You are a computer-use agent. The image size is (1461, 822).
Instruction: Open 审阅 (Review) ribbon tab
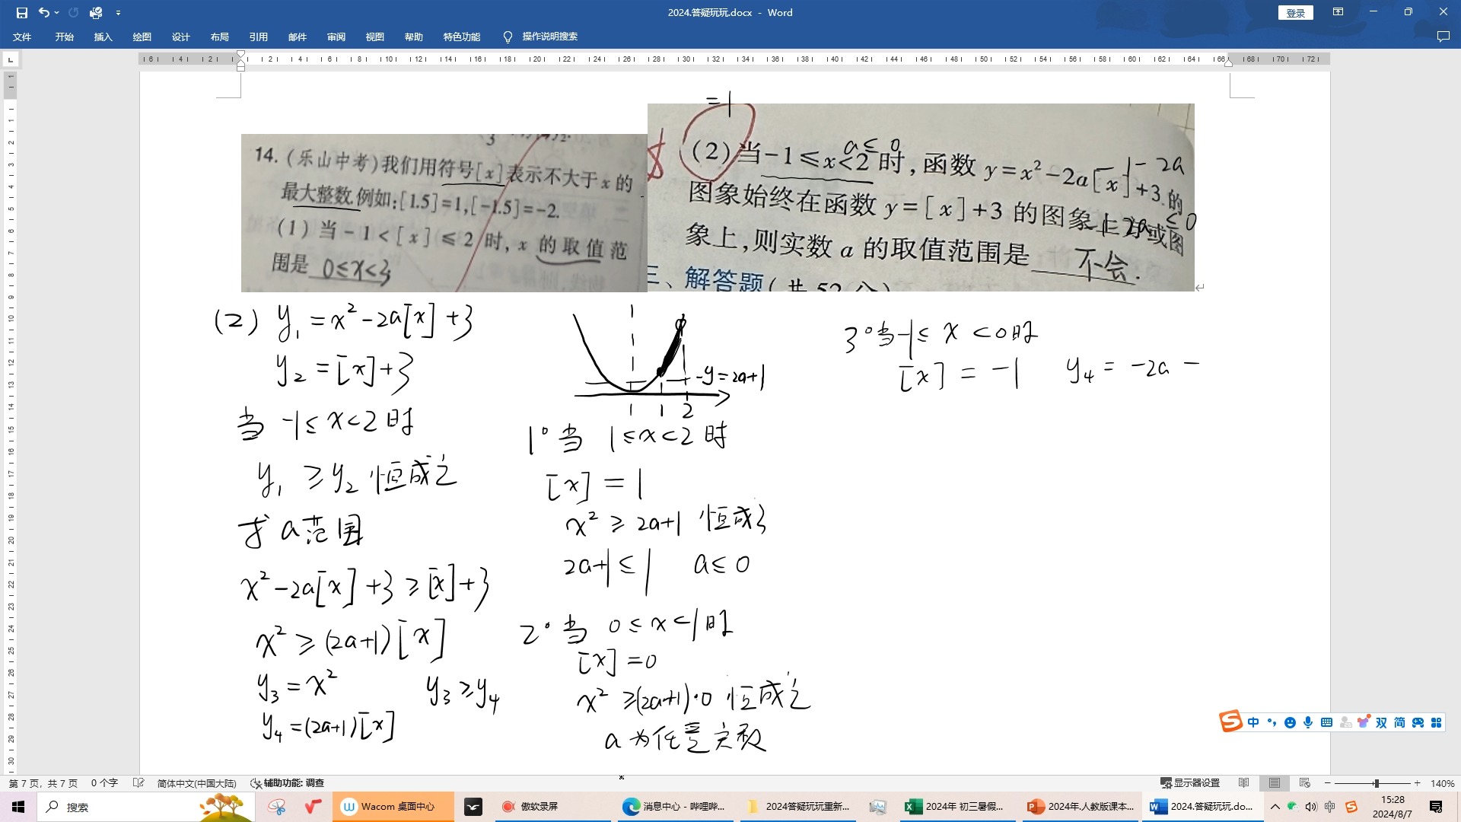point(336,37)
